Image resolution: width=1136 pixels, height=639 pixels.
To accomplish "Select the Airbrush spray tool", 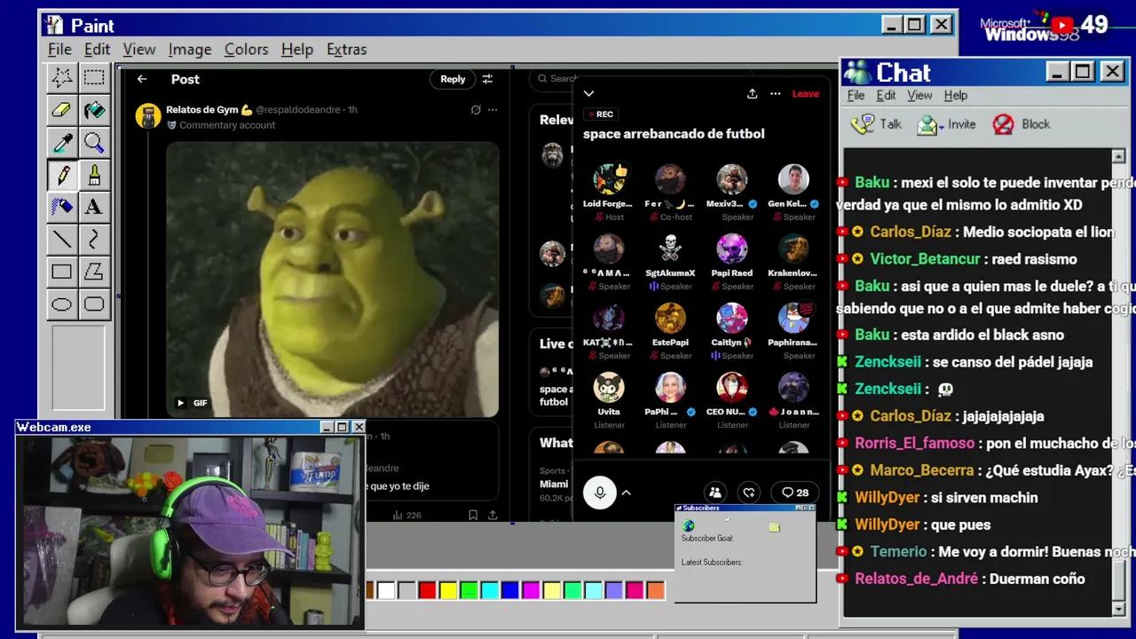I will 62,207.
